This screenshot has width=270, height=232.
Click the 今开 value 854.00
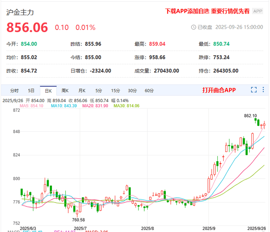[29, 44]
